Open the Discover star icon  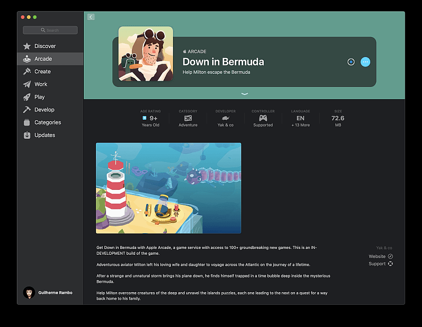[27, 46]
